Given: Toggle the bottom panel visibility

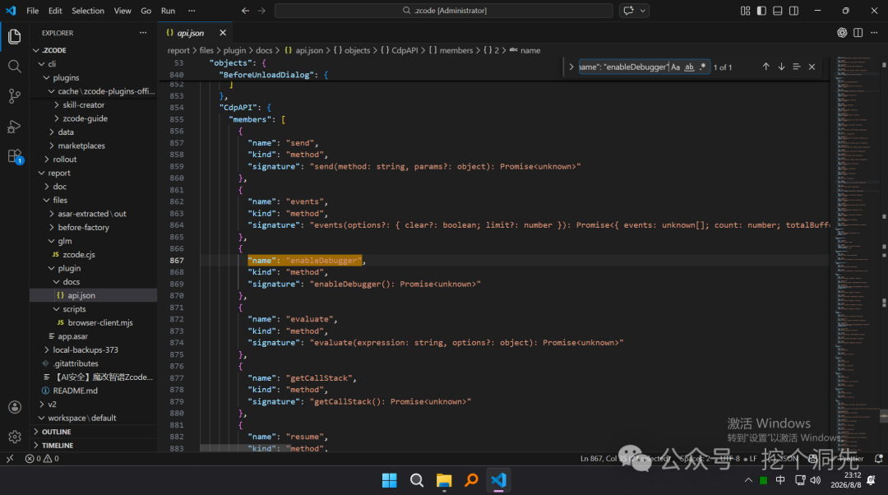Looking at the screenshot, I should tap(778, 11).
